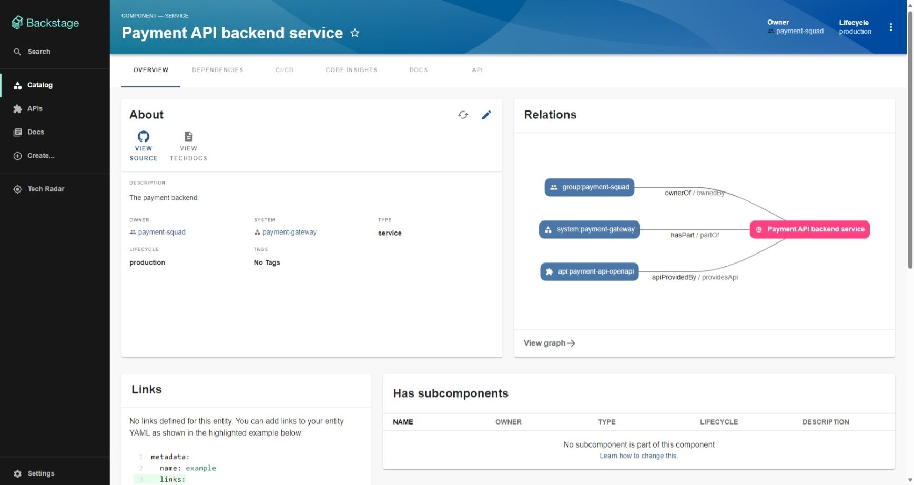Open the three-dot entity context menu

pos(890,27)
